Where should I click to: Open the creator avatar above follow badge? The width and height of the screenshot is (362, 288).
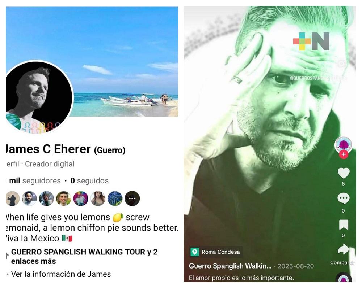pyautogui.click(x=343, y=145)
